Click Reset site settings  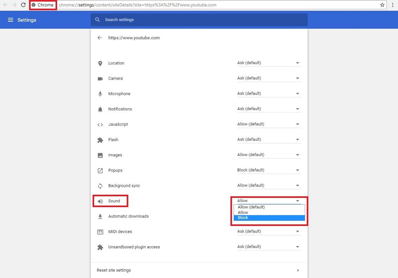(113, 270)
